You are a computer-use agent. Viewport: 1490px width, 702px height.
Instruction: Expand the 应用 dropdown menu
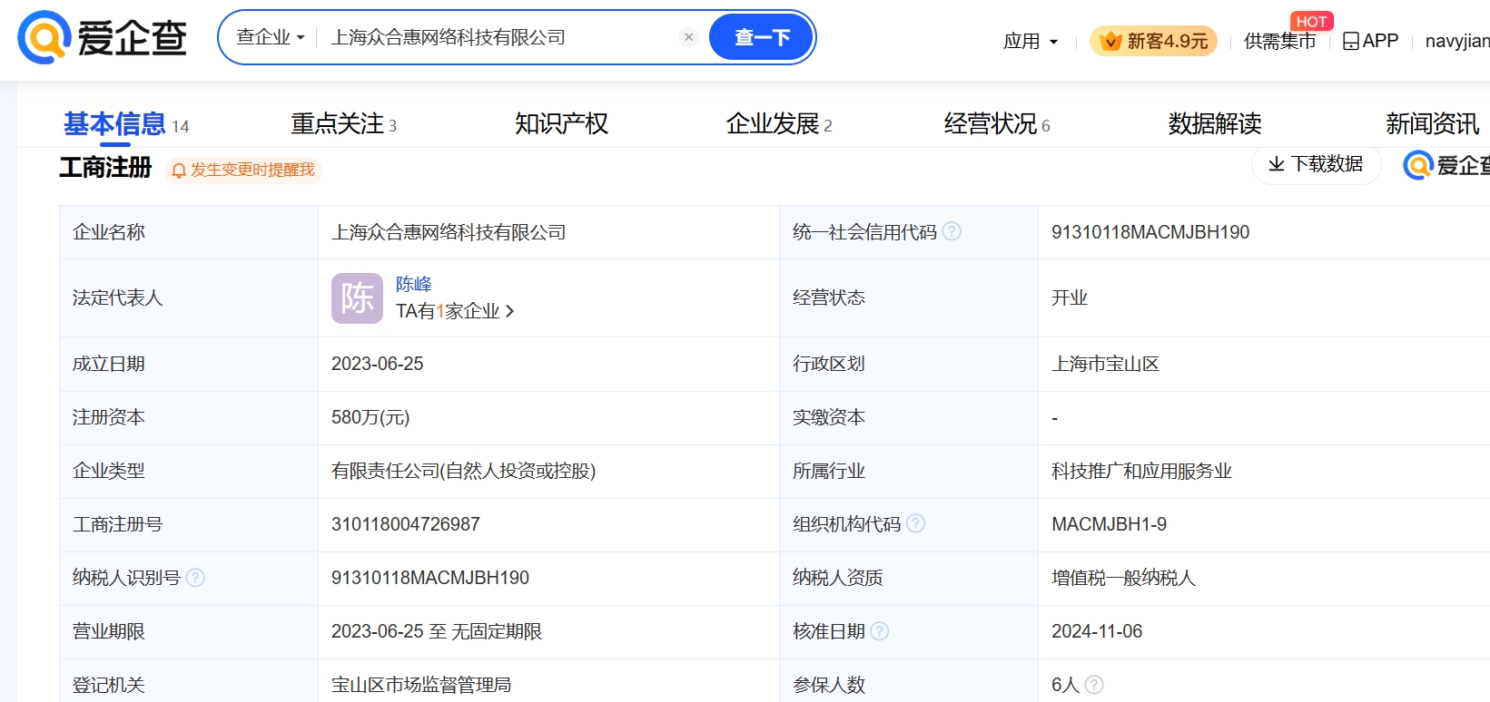[x=1031, y=41]
